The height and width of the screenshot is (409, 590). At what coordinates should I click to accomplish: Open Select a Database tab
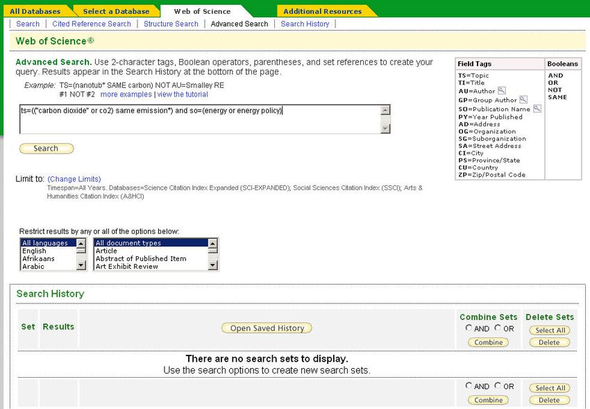116,11
